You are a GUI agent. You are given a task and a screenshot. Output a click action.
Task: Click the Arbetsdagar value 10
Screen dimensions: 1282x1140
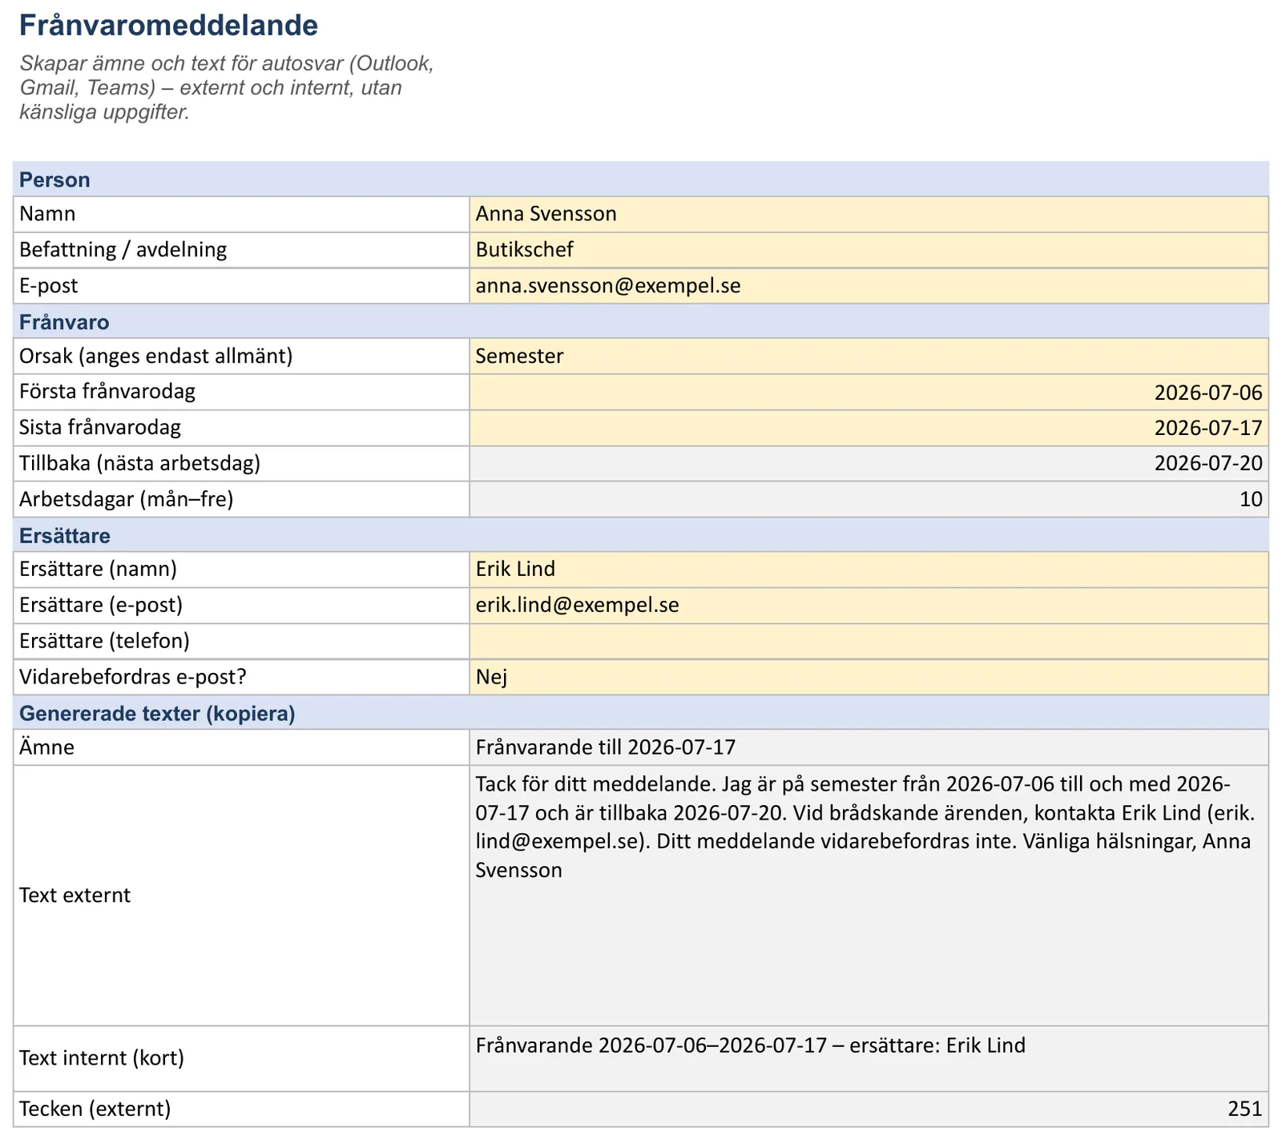point(869,499)
